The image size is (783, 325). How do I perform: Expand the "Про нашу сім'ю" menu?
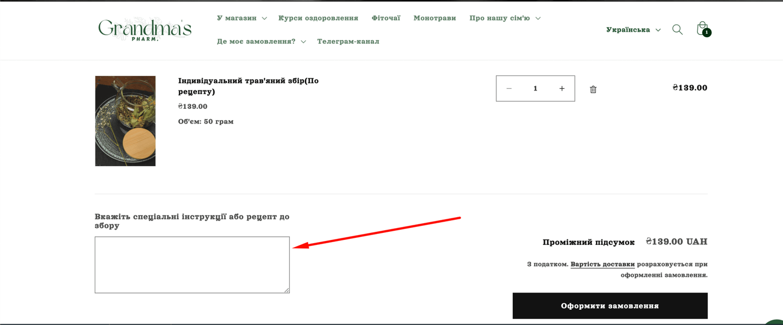504,18
